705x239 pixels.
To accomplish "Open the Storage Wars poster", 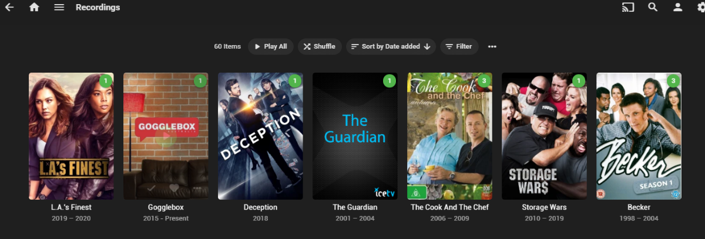I will (544, 136).
